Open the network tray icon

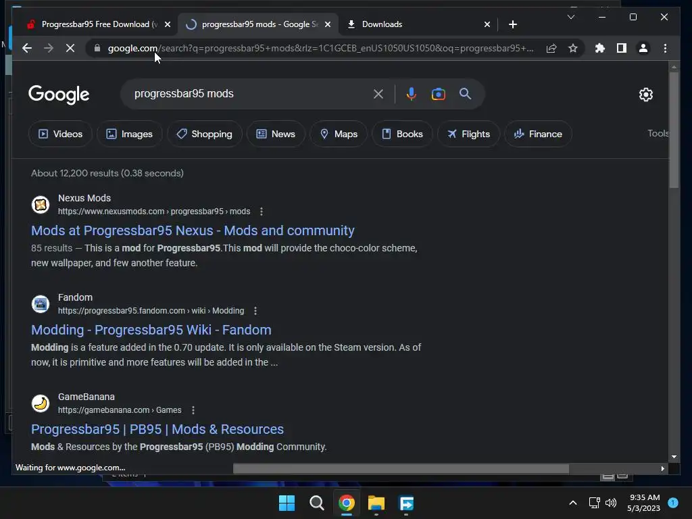pyautogui.click(x=595, y=503)
